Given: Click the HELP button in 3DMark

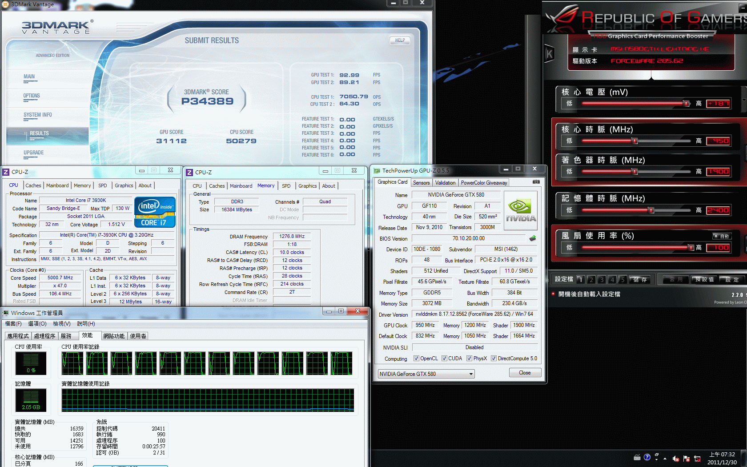Looking at the screenshot, I should point(400,40).
